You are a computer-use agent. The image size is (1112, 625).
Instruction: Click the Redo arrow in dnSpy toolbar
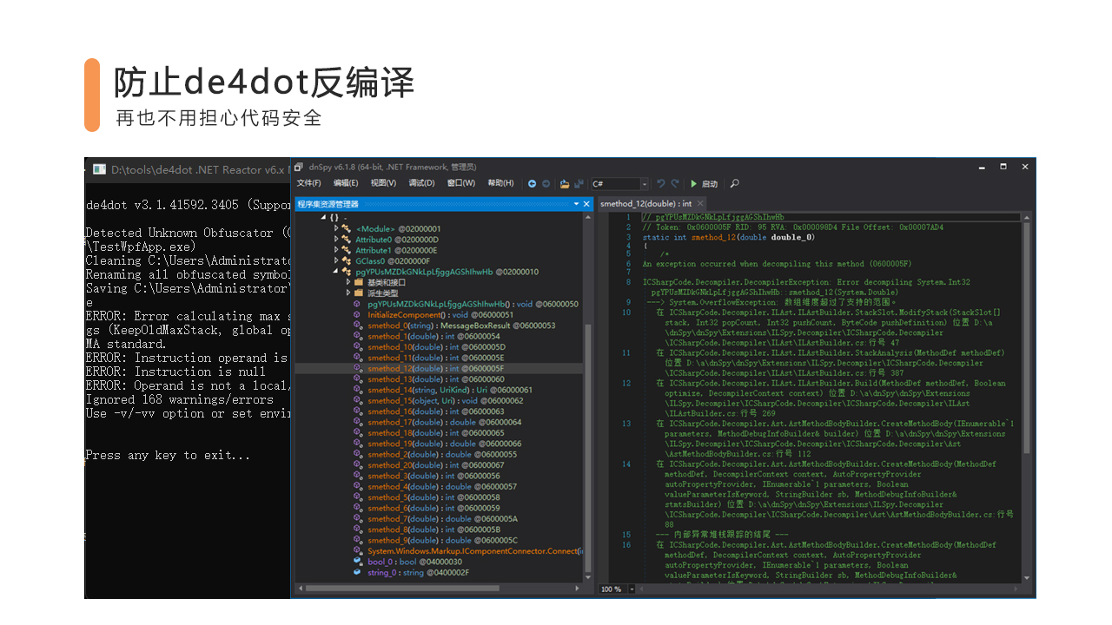(675, 184)
